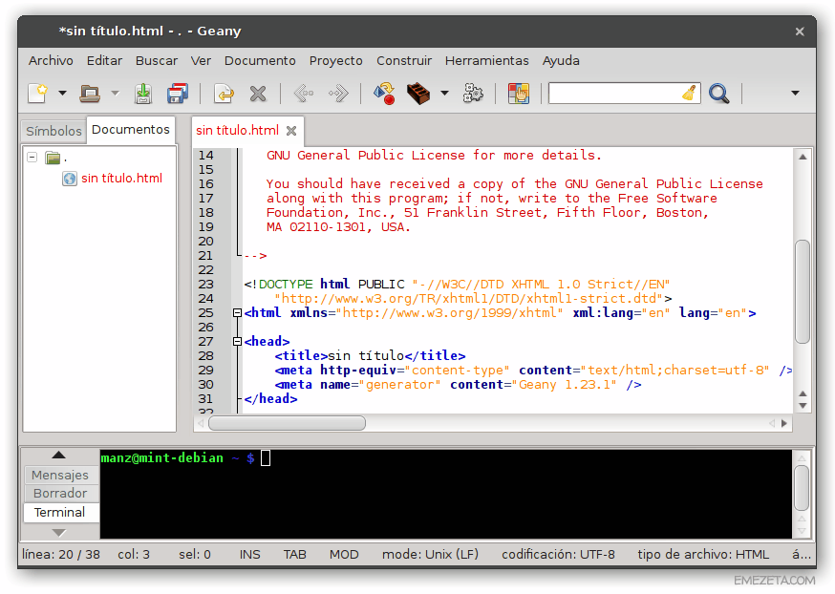The height and width of the screenshot is (594, 835).
Task: Click the editor vertical scrollbar thumb
Action: click(x=803, y=291)
